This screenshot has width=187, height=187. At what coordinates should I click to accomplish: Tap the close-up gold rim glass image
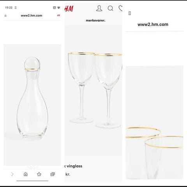click(155, 123)
